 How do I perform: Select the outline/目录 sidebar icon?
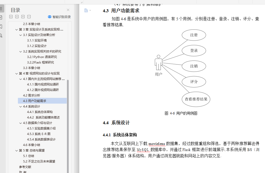click(1, 8)
